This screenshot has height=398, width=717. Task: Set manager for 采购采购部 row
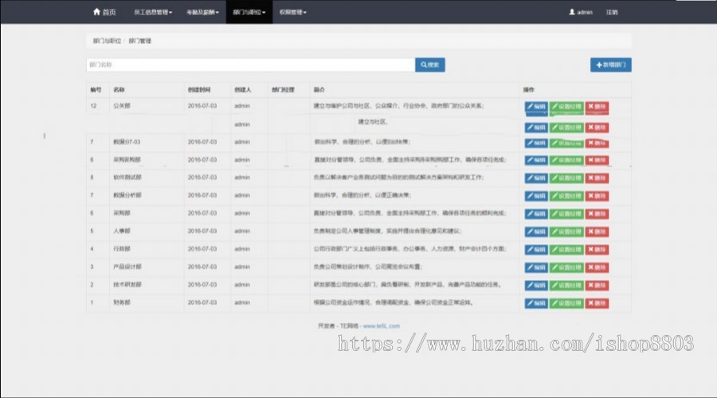[566, 160]
